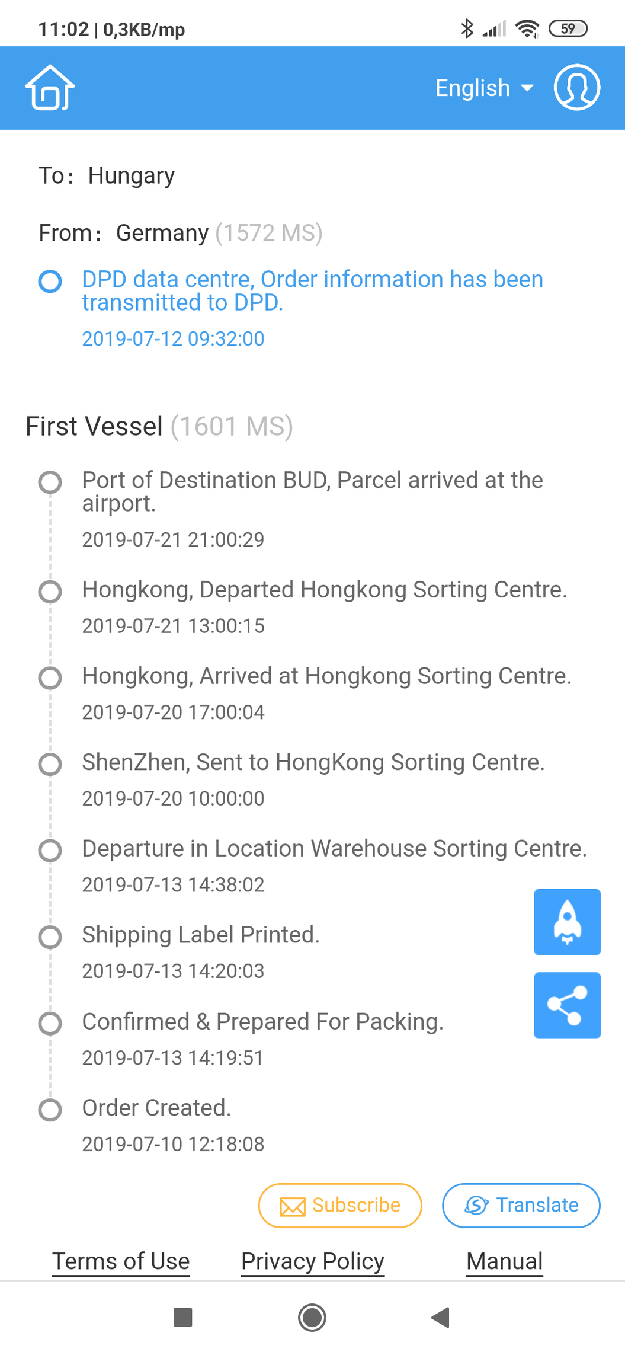The width and height of the screenshot is (625, 1355).
Task: Select the Order Created timeline marker
Action: pyautogui.click(x=50, y=1110)
